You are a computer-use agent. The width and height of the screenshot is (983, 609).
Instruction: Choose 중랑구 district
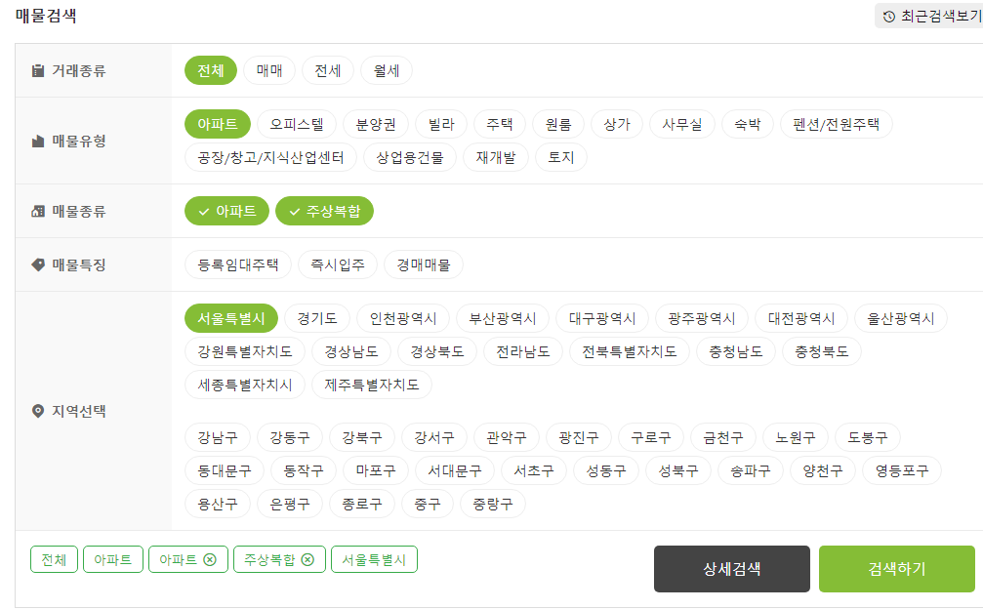pos(493,504)
